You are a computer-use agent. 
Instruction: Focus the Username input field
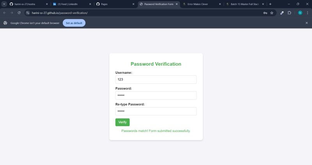[x=156, y=80]
